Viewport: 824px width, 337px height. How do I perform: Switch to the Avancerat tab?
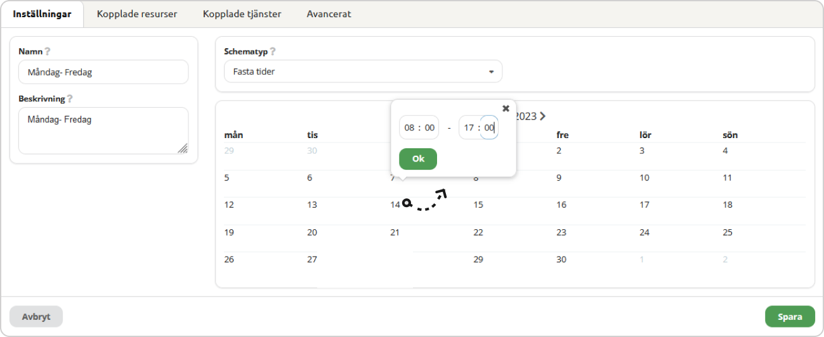329,14
